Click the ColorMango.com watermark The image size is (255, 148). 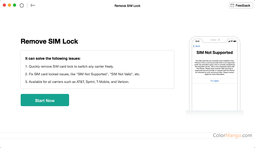(232, 135)
